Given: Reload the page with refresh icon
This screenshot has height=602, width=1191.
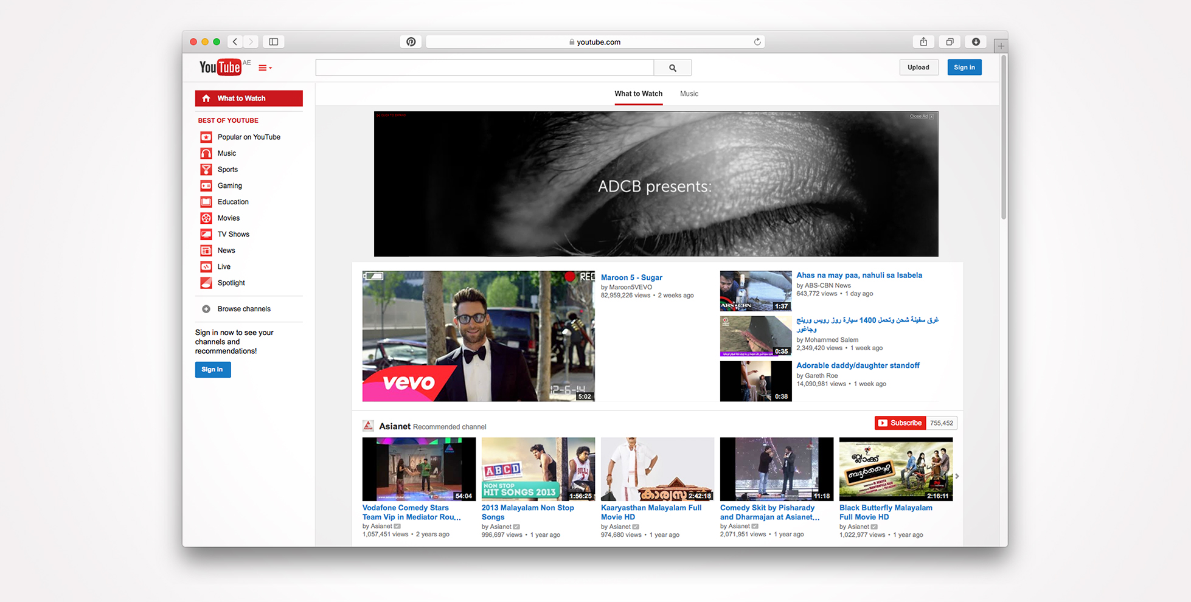Looking at the screenshot, I should (757, 42).
